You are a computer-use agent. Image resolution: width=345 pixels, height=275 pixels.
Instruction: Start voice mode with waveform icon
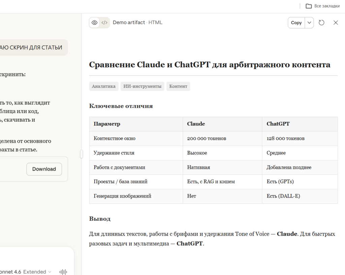[63, 272]
